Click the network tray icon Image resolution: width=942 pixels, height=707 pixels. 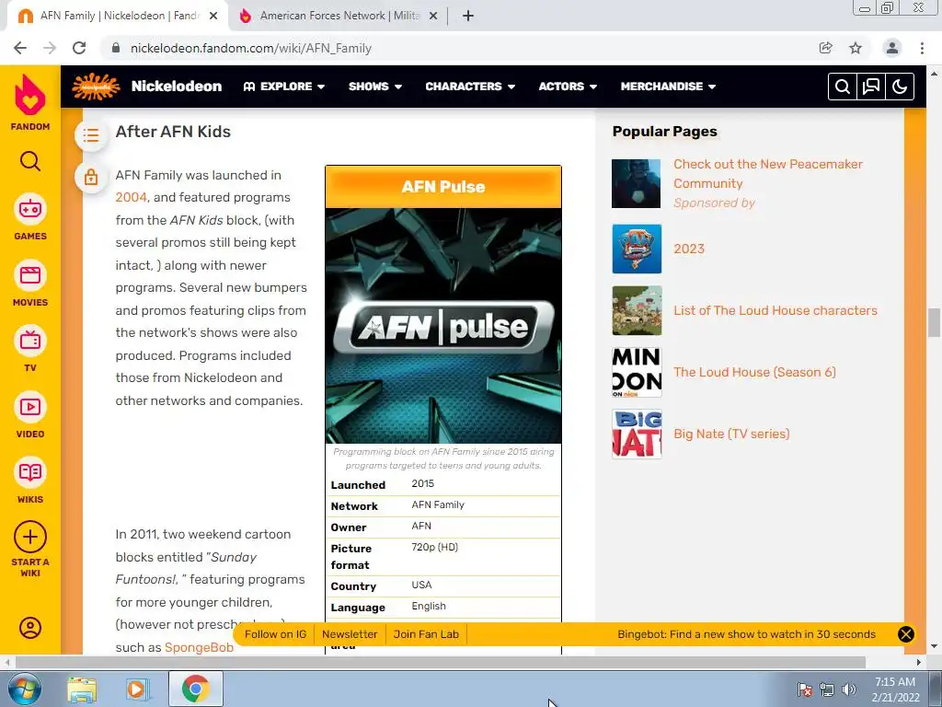(x=827, y=690)
